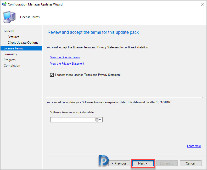The image size is (207, 170).
Task: Jump to Summary step in sidebar
Action: (10, 54)
